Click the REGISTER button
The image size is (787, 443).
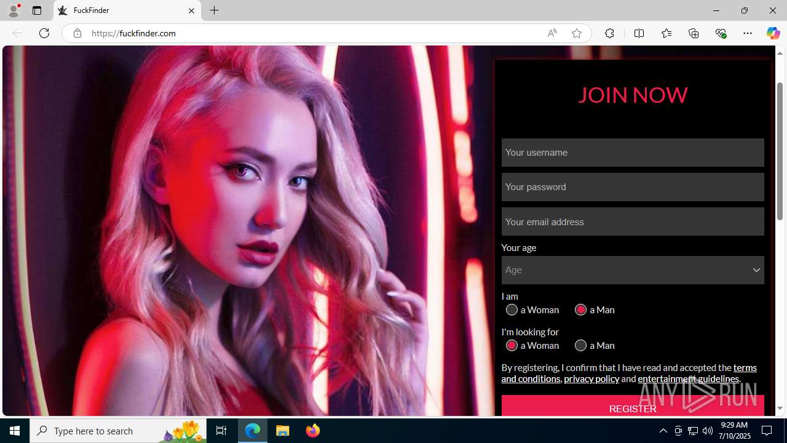[x=633, y=405]
